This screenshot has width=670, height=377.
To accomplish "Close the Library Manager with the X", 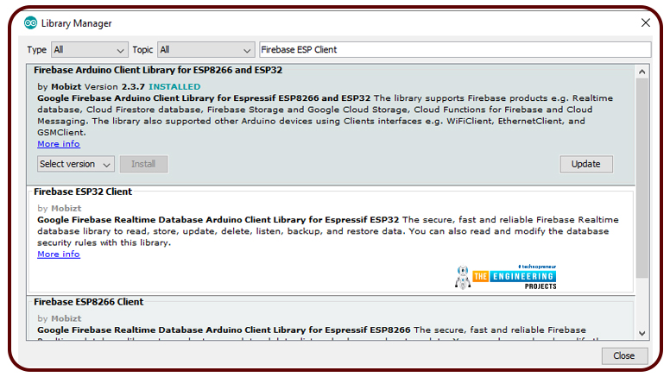I will (645, 22).
